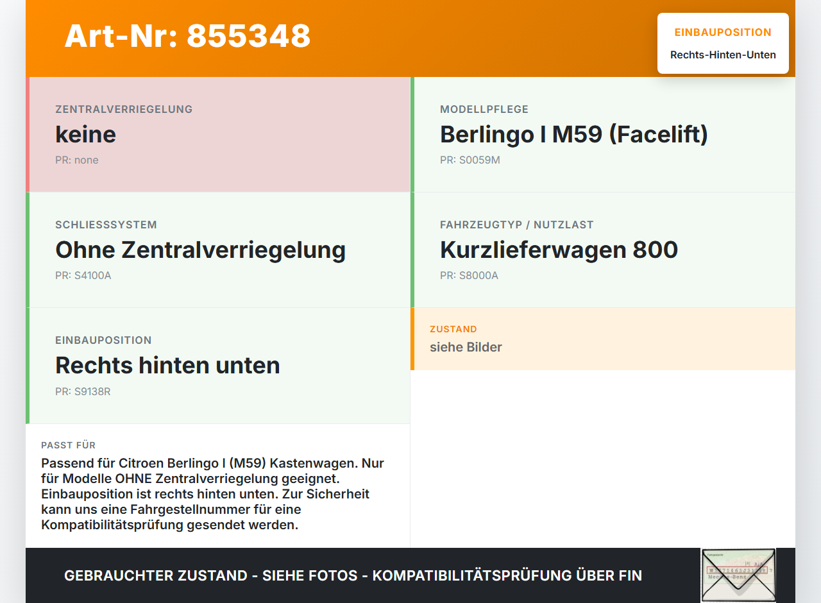This screenshot has height=603, width=821.
Task: Select 'Berlingo I M59 (Facelift)' text
Action: pyautogui.click(x=574, y=134)
